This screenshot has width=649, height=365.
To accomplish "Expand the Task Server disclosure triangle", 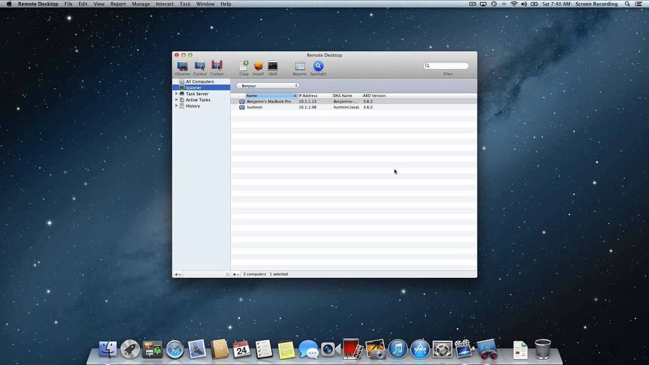I will pos(176,94).
